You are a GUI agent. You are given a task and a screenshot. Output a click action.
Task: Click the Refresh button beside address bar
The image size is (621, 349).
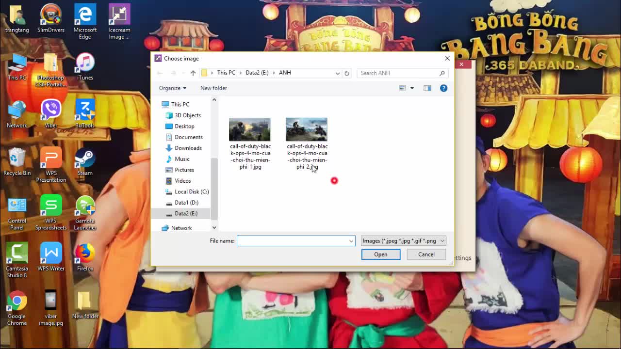tap(346, 73)
